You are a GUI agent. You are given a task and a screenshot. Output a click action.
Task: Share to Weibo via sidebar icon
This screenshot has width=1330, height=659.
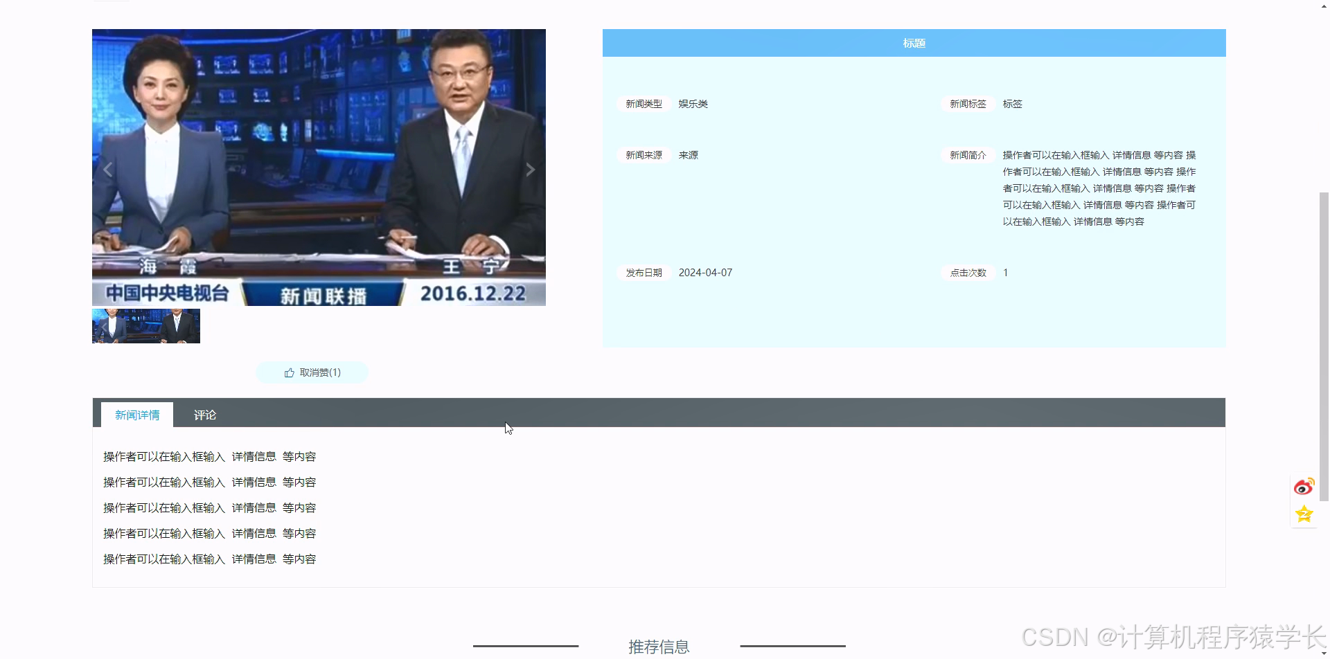[x=1304, y=487]
